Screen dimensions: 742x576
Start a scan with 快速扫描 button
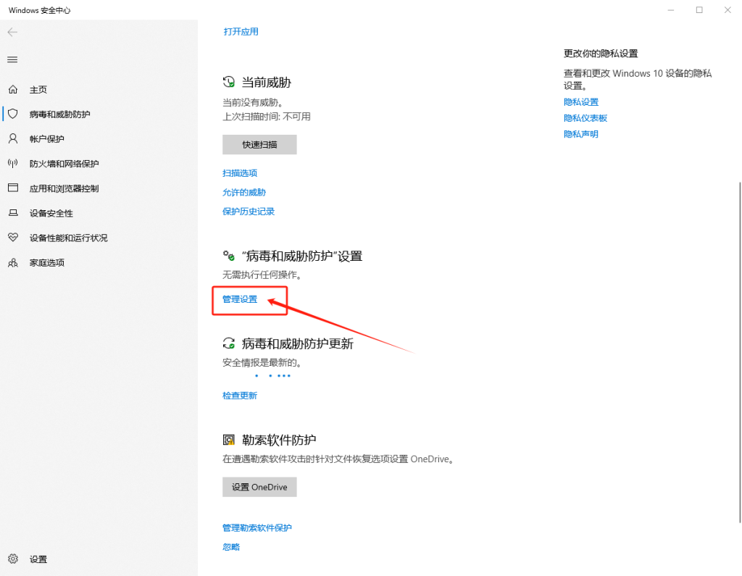click(259, 144)
